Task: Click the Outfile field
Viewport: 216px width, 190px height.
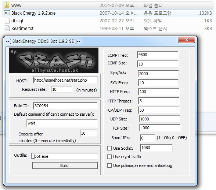Action: [65, 156]
